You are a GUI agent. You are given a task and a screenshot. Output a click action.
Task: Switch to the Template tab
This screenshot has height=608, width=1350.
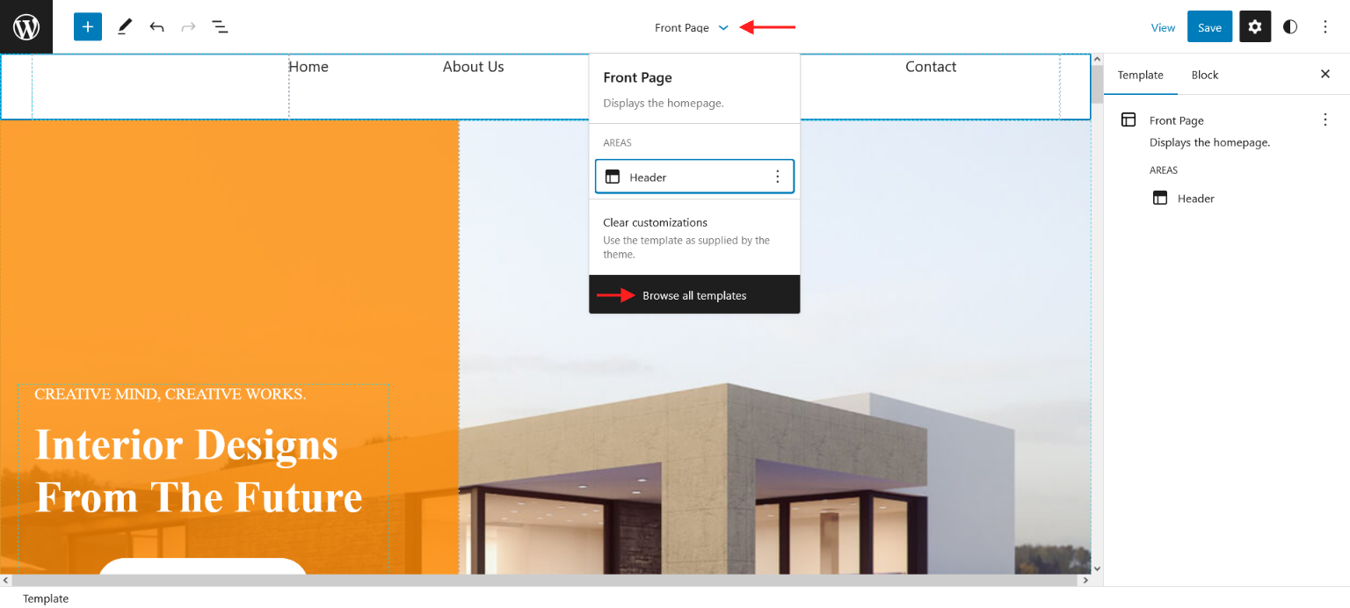[1141, 75]
